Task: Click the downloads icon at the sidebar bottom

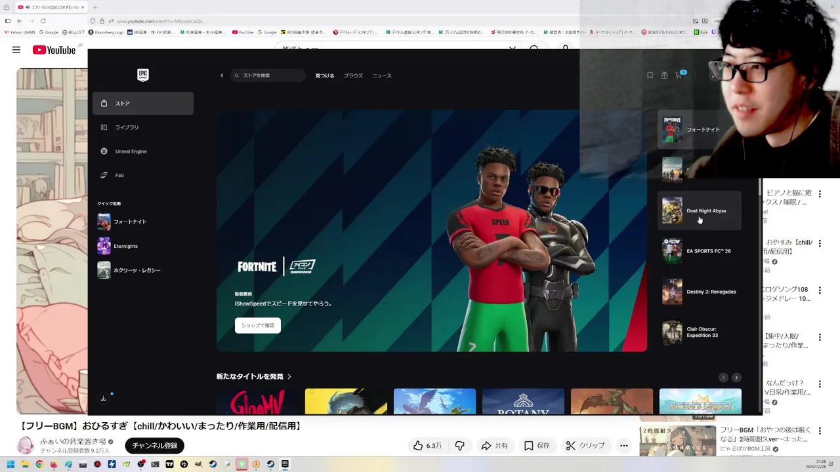Action: [x=103, y=399]
